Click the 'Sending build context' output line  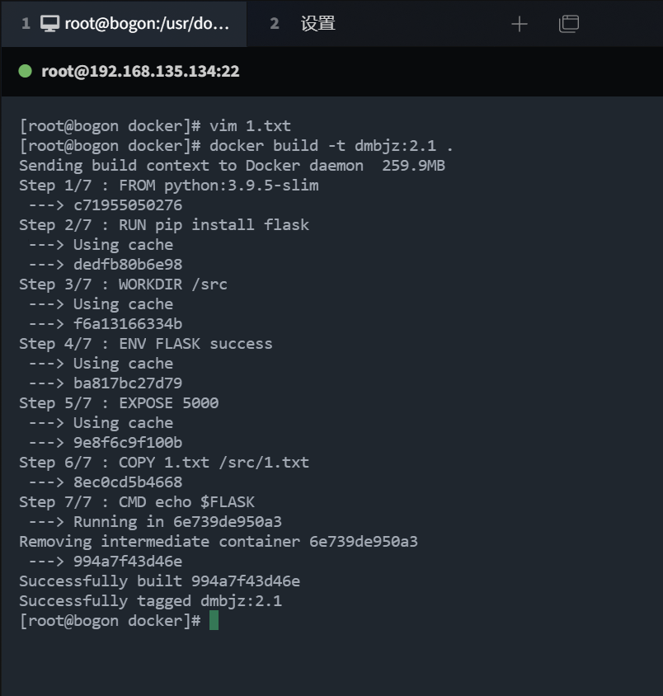tap(232, 166)
